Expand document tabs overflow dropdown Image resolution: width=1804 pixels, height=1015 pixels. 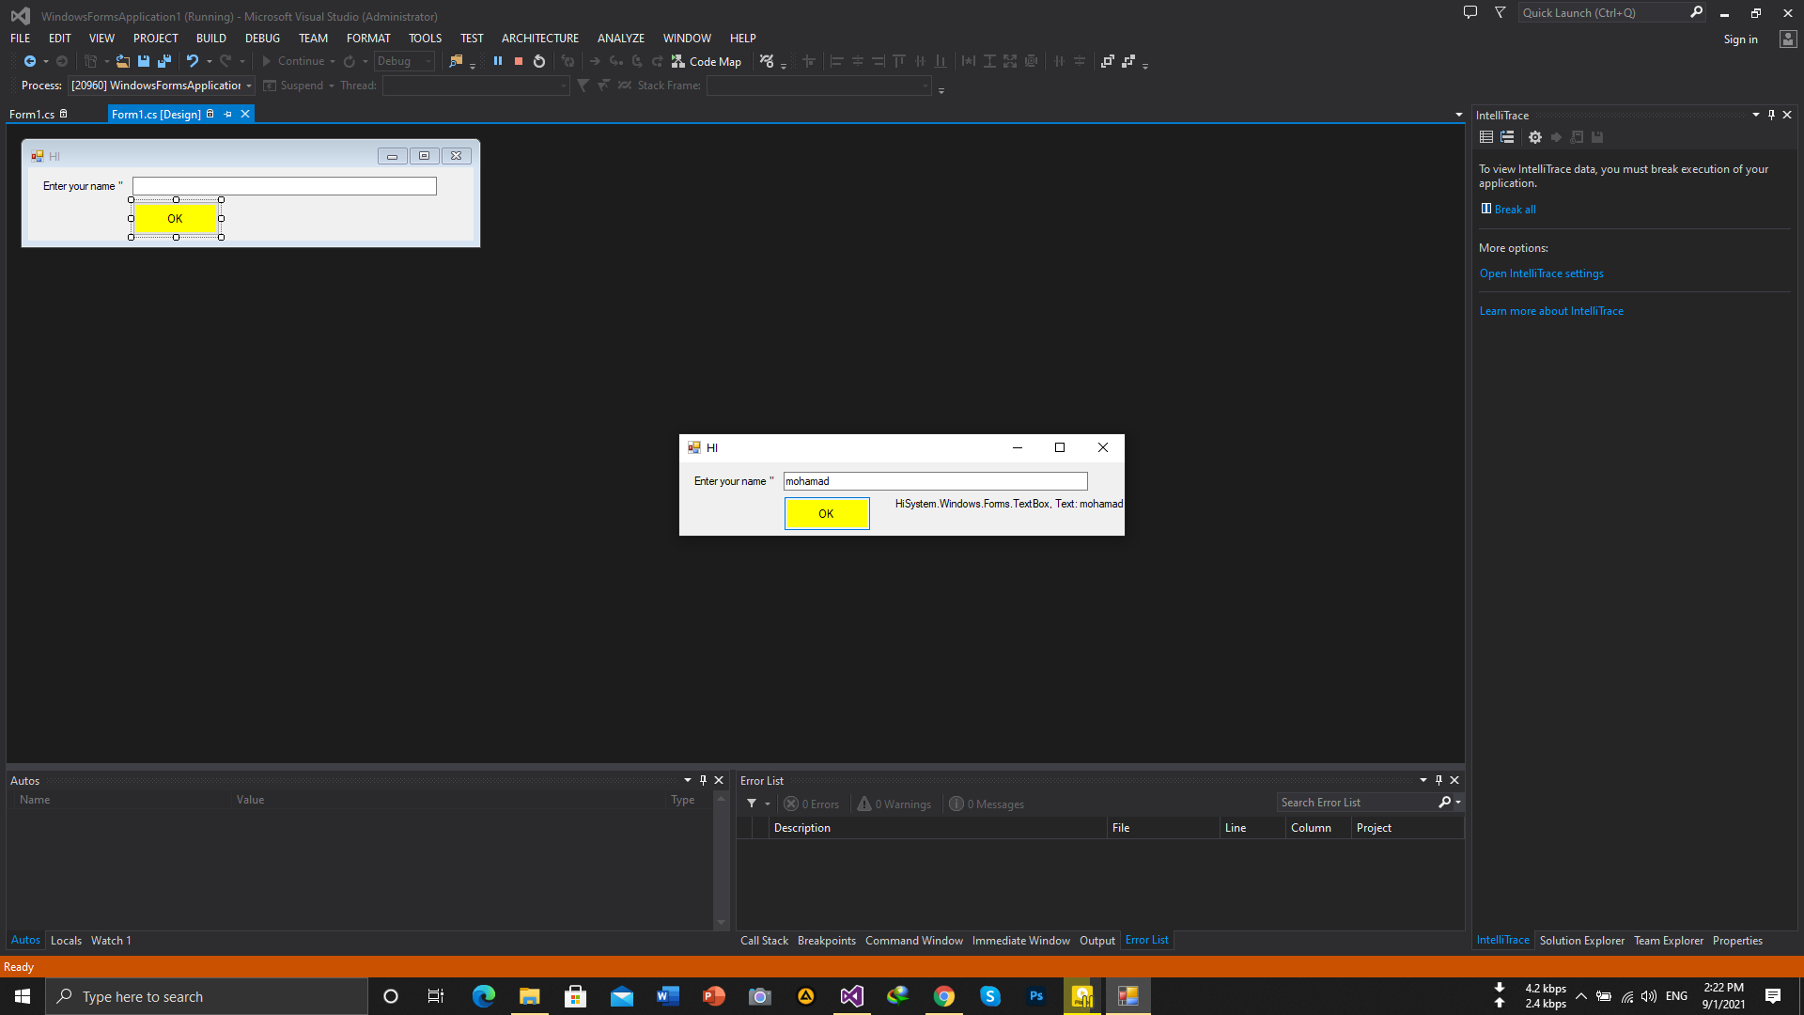pos(1458,115)
